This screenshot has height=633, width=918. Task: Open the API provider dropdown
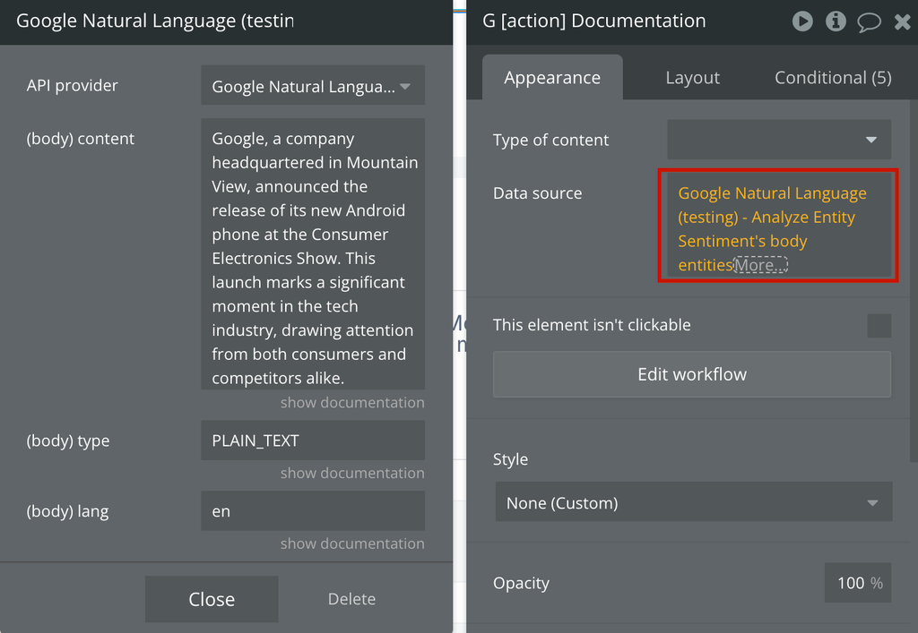(x=313, y=85)
